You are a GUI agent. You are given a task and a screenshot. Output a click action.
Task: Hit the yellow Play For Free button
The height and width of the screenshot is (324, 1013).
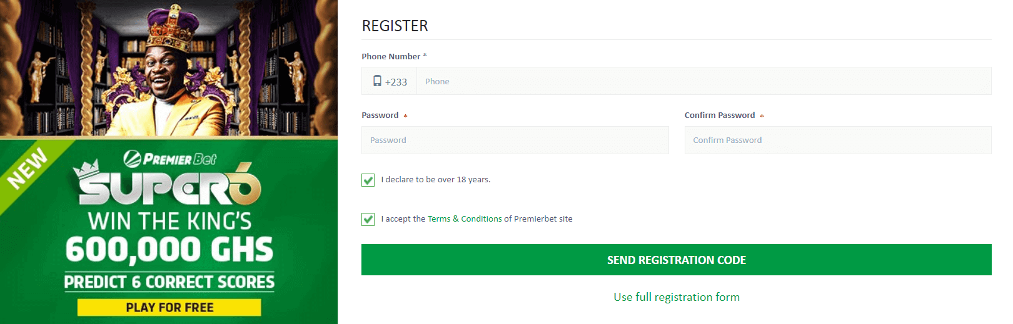pos(169,308)
